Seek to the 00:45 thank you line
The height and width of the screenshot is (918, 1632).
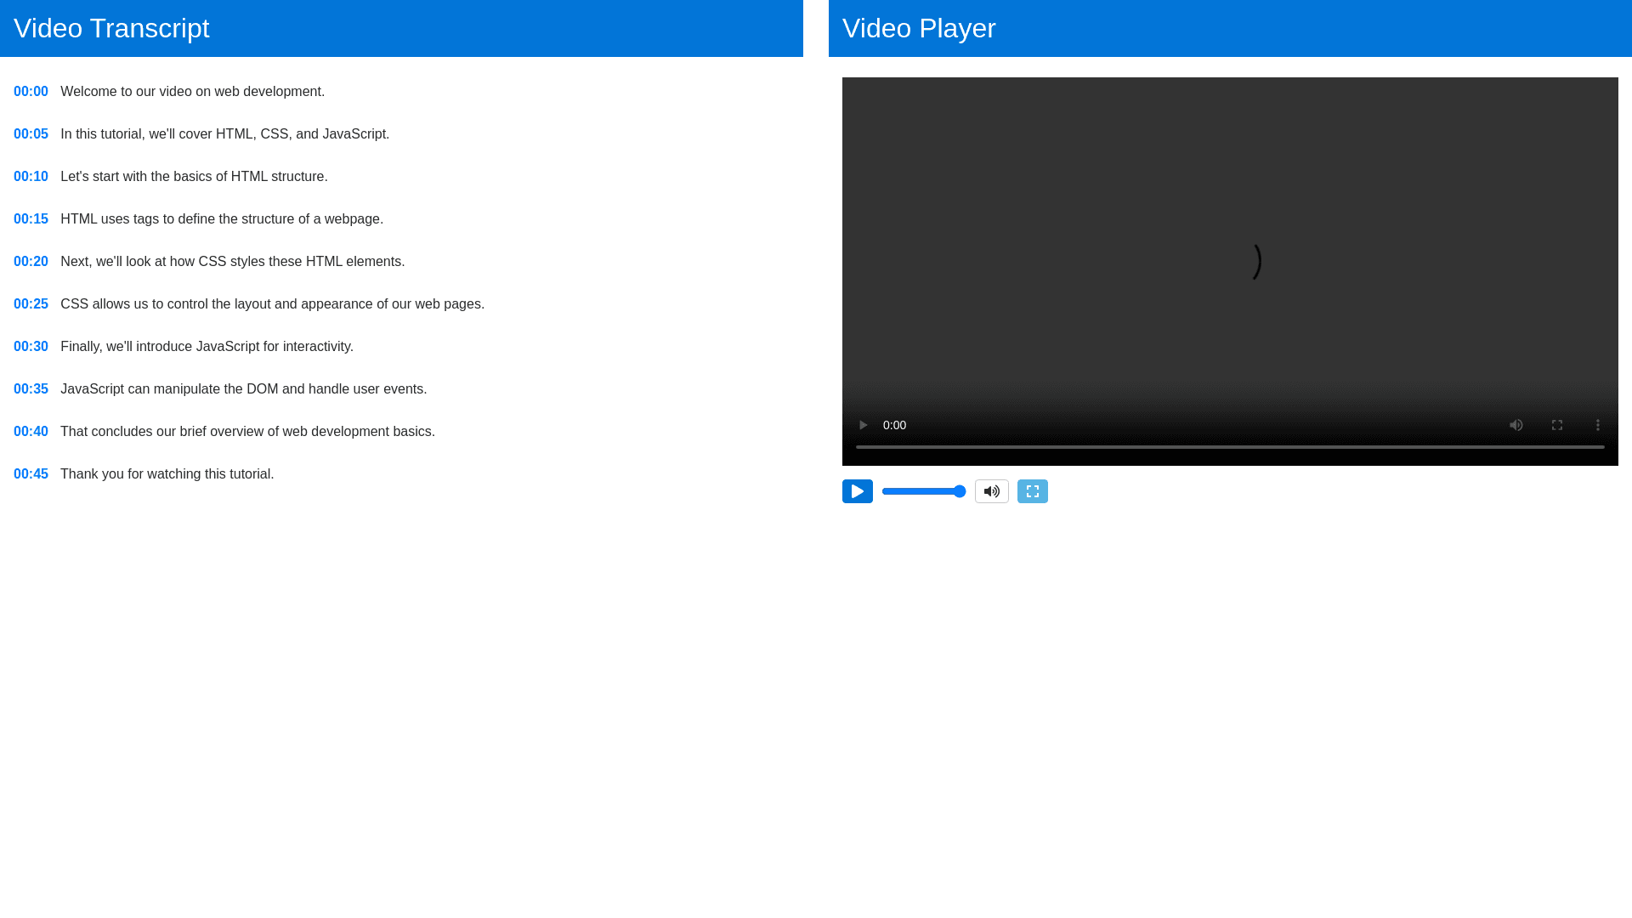click(x=31, y=474)
